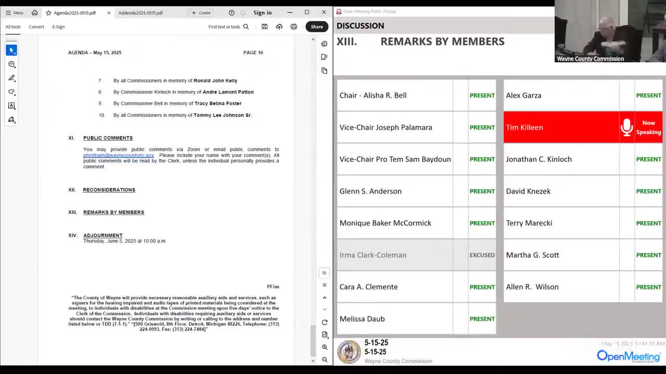Switch to Agenda2025-0515.pdf tab

pos(75,12)
